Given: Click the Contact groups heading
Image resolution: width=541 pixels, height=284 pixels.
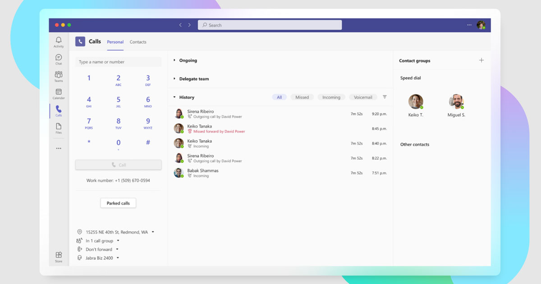Looking at the screenshot, I should [414, 61].
